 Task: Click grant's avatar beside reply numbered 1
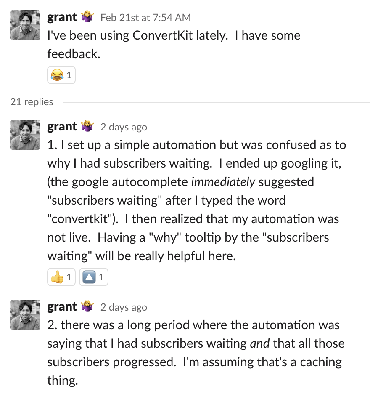[x=25, y=135]
